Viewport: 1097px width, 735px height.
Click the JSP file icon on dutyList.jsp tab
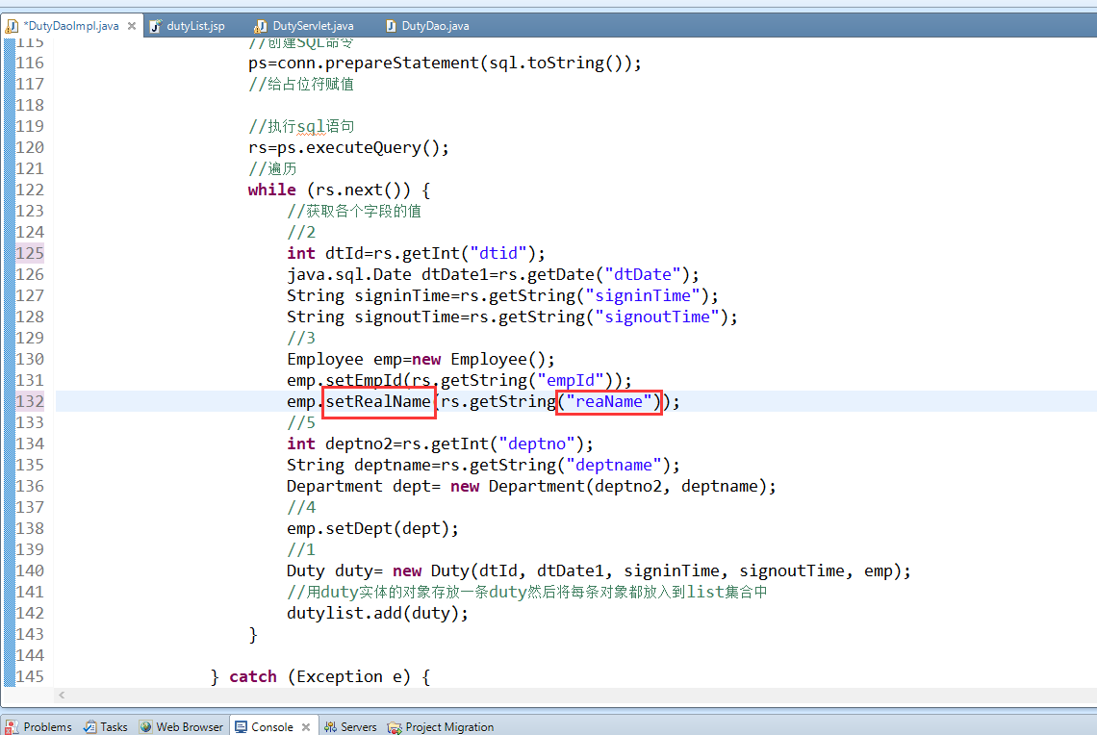155,26
